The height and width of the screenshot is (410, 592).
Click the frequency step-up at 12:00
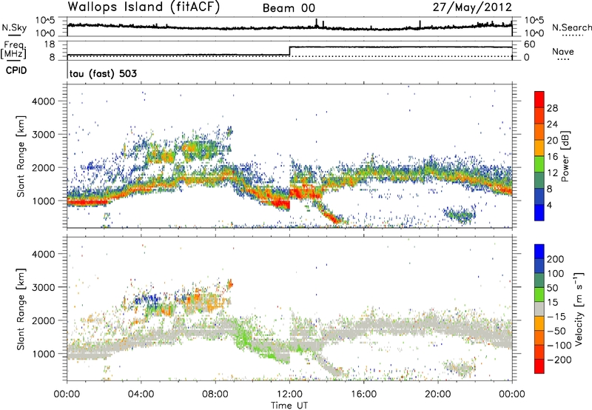click(x=289, y=51)
